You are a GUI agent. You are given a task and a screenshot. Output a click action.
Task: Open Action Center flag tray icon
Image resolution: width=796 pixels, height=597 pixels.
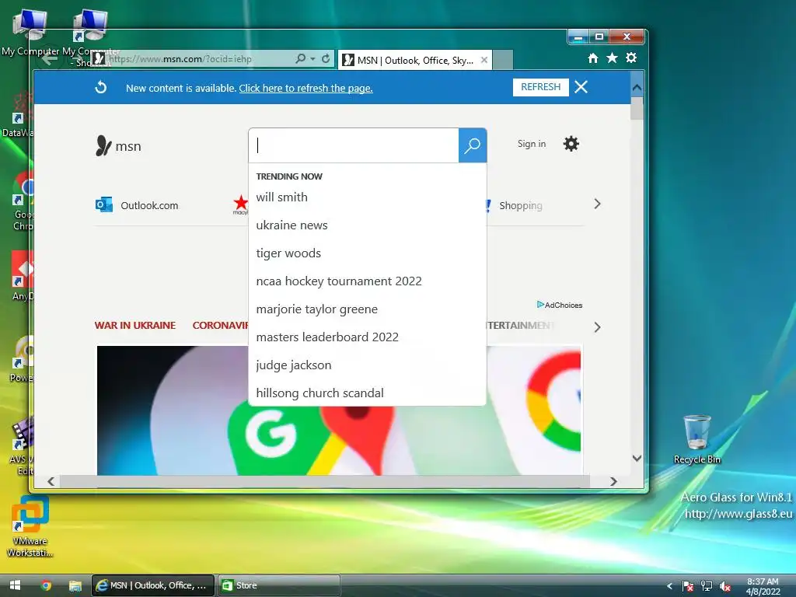[688, 586]
